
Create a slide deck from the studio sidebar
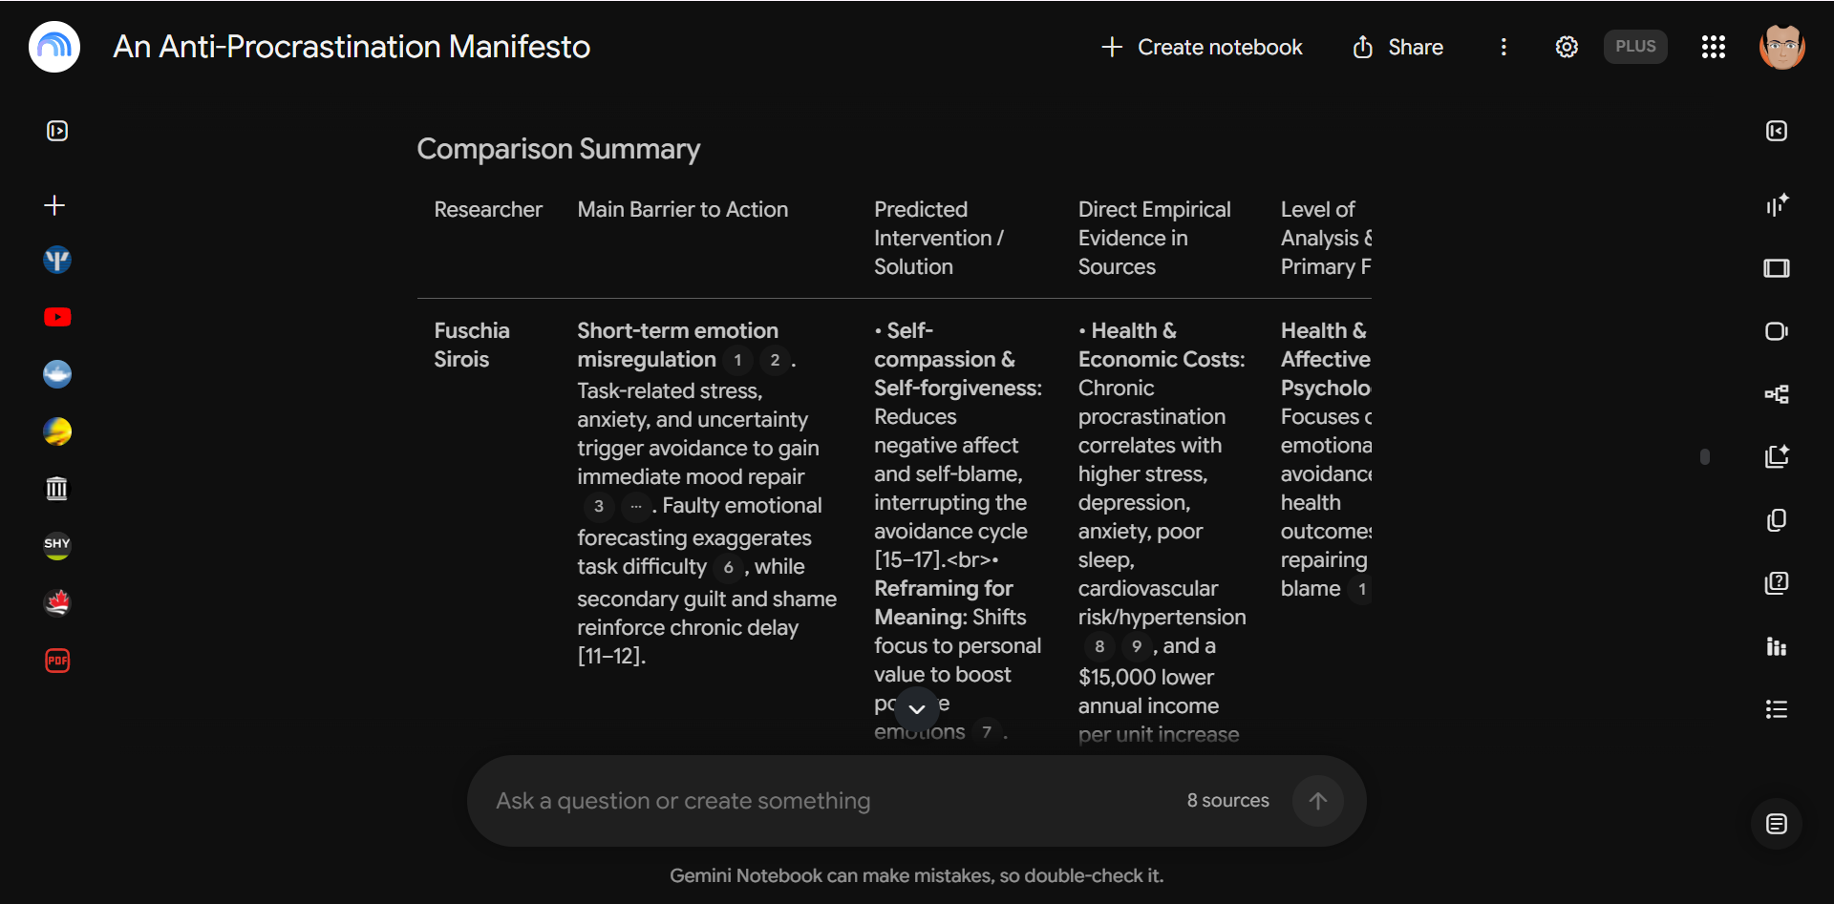click(1777, 268)
